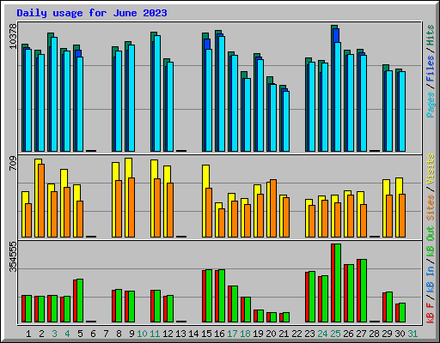Viewport: 440px width, 343px height.
Task: Click the day 21 pages bar in the top chart
Action: point(286,121)
